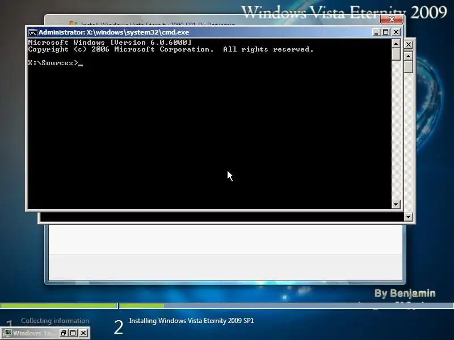Restore the minimized Windows Ta... window
Viewport: 454px width, 340px height.
(64, 333)
